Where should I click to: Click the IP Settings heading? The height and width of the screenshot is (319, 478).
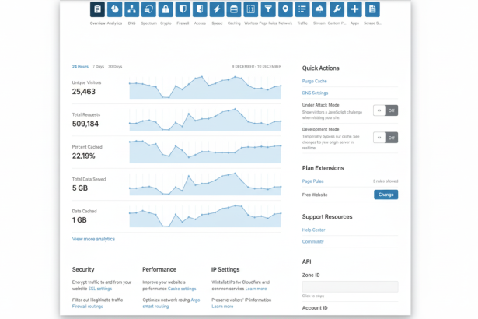(225, 269)
